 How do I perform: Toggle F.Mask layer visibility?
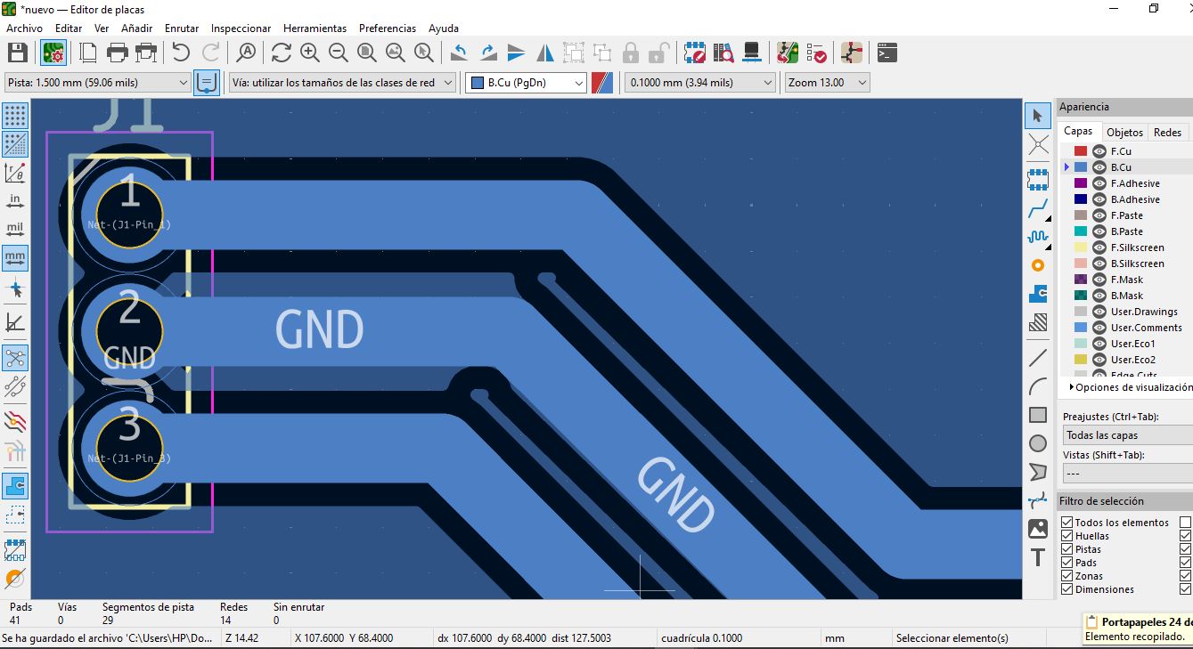1099,280
